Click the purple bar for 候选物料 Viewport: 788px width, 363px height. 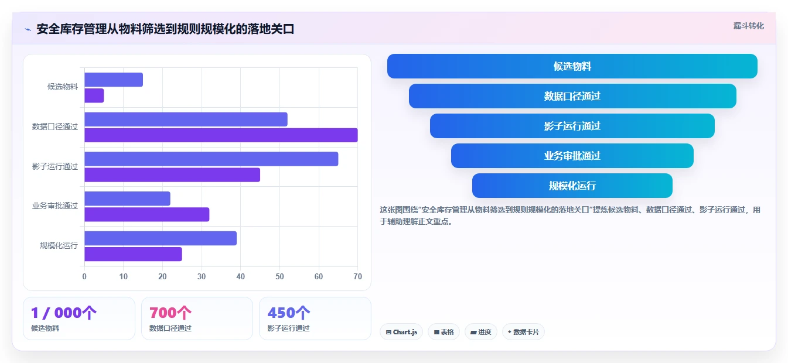click(x=94, y=95)
